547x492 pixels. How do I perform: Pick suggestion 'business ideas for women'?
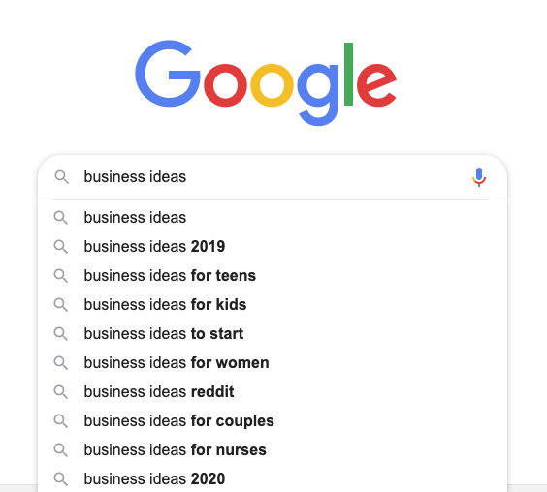click(273, 363)
